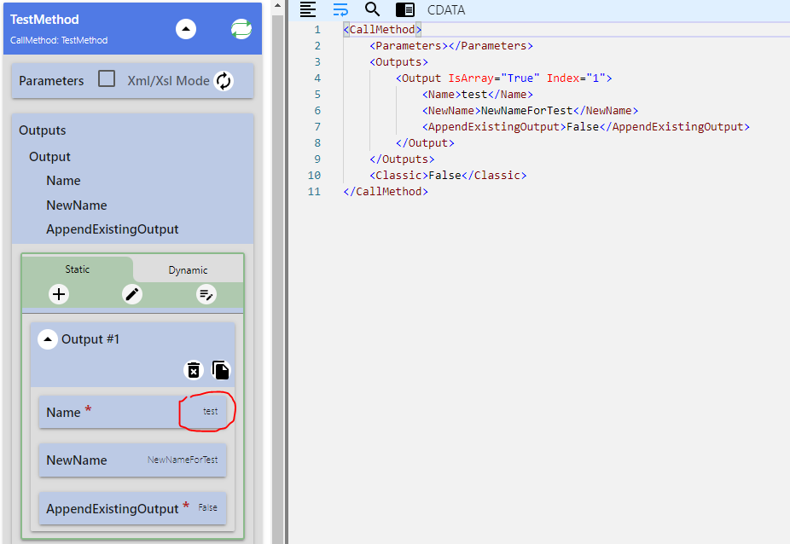Click IsArray attribute on line 4
Viewport: 790px width, 544px height.
[x=471, y=78]
